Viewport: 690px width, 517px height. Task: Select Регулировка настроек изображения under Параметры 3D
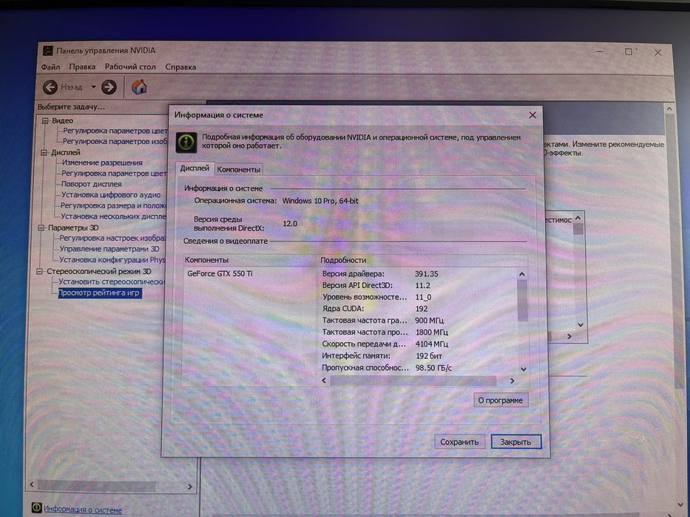tap(112, 238)
